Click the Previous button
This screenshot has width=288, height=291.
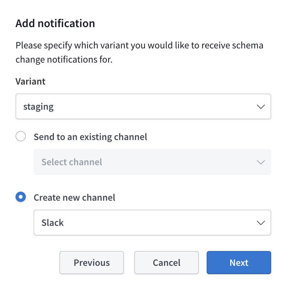tap(92, 263)
